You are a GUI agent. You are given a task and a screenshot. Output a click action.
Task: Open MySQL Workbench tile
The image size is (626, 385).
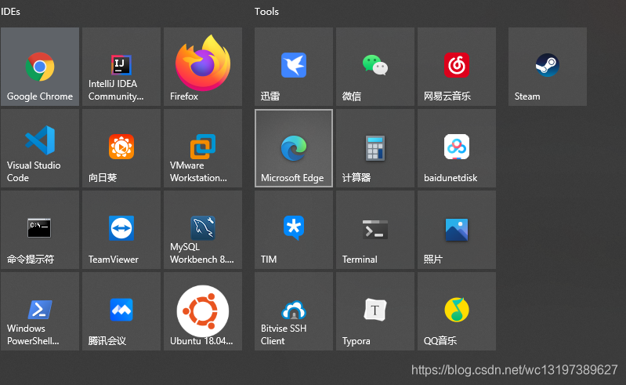coord(203,230)
